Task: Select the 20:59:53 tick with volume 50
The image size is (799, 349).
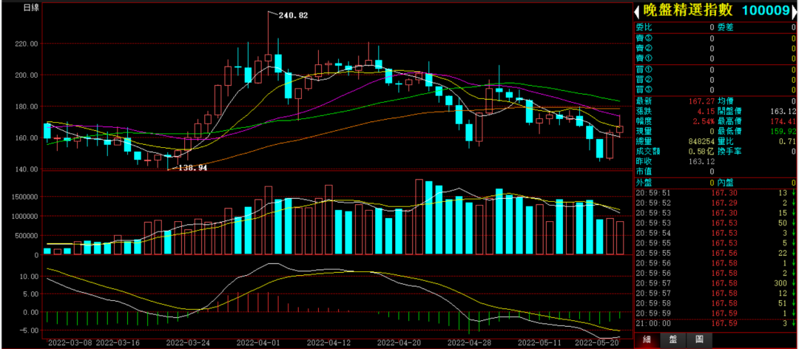Action: coord(715,223)
